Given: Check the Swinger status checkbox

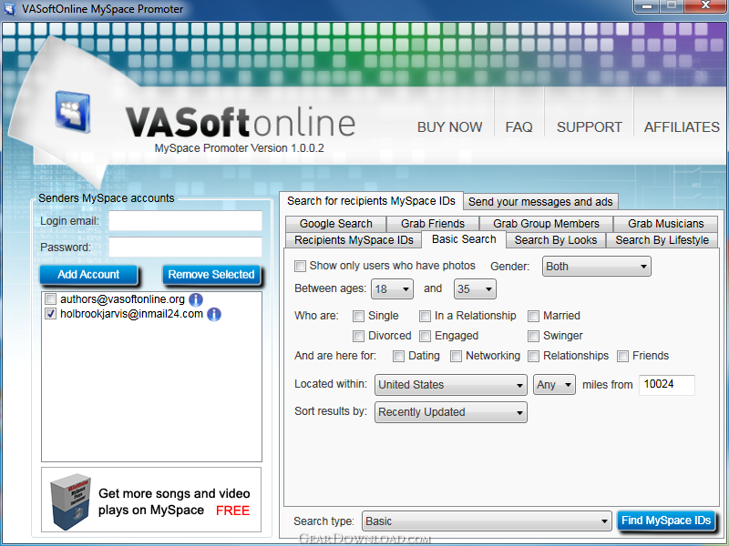Looking at the screenshot, I should [x=533, y=336].
